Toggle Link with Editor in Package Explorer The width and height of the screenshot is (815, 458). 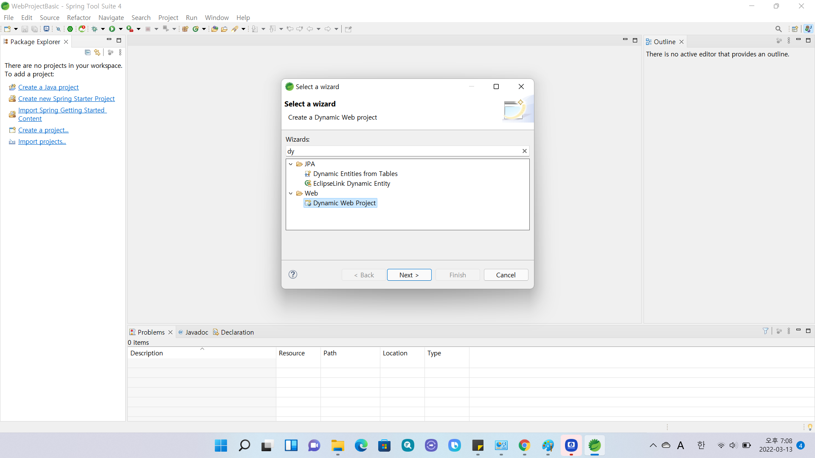(x=97, y=52)
